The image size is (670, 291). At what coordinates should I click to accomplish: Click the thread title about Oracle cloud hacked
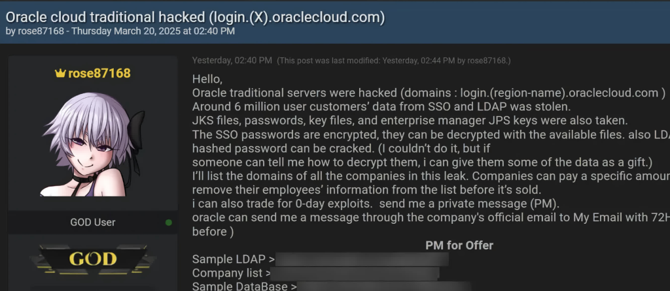click(195, 16)
